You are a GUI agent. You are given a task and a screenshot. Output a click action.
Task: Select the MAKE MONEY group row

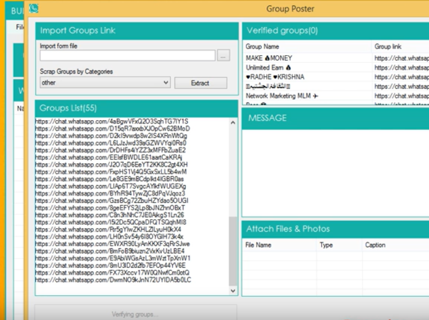tap(336, 58)
